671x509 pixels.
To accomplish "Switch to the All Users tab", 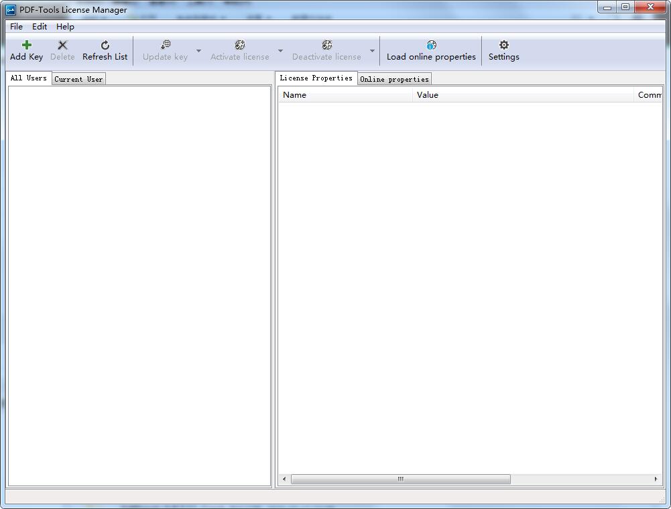I will point(29,78).
